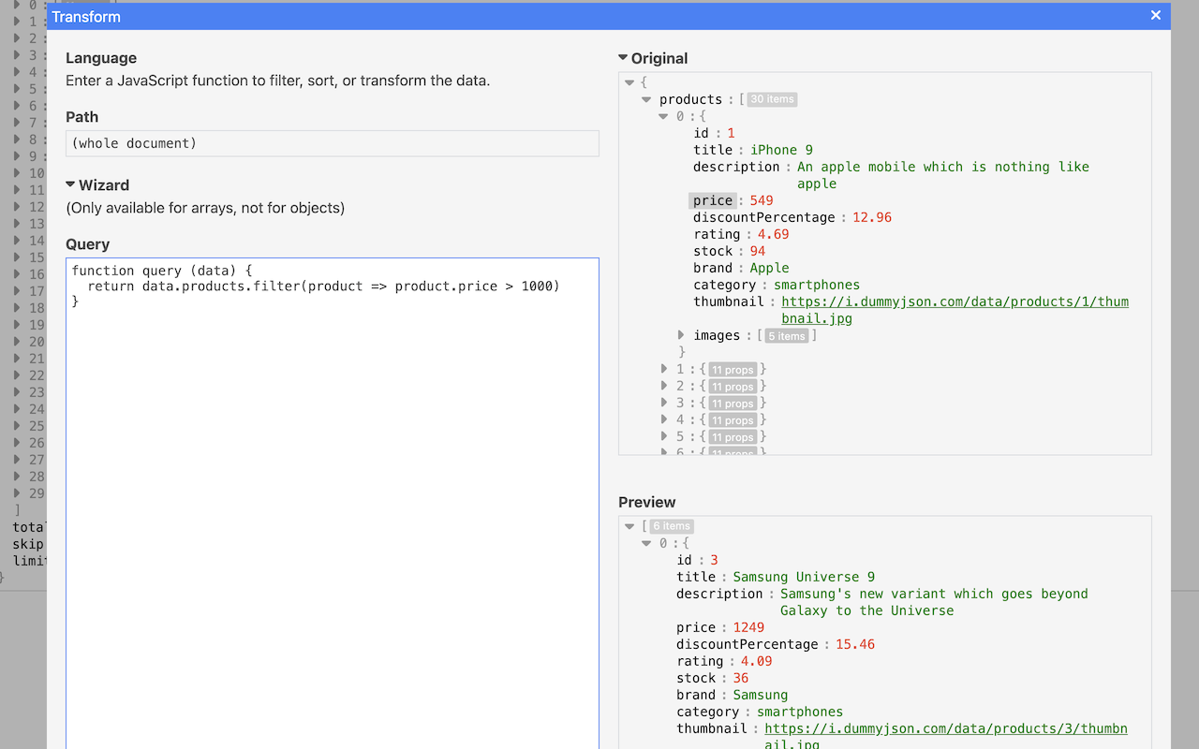
Task: Click the '30 items' badge
Action: 772,99
